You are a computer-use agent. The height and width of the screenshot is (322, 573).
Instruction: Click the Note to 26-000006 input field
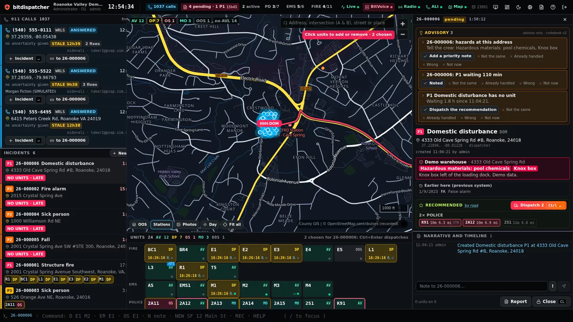click(x=482, y=286)
